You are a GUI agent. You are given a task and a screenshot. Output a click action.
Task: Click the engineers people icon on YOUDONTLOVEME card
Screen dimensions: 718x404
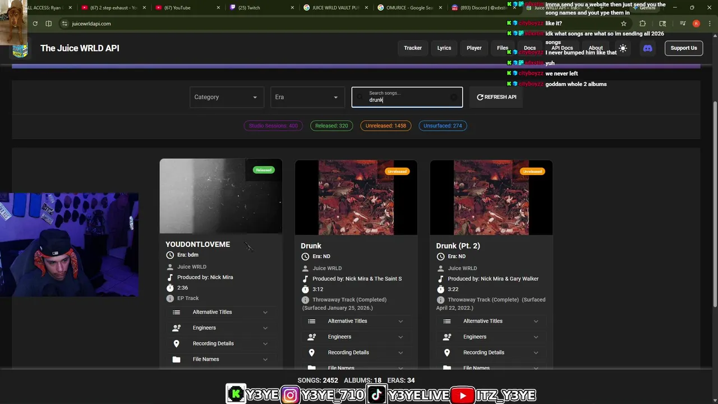point(176,328)
